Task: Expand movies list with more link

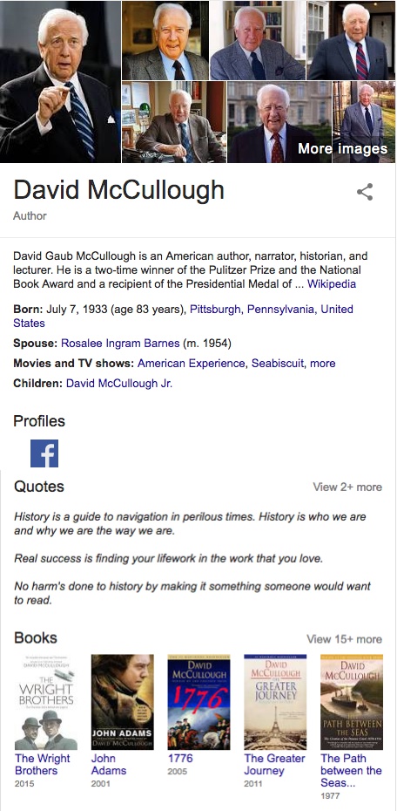Action: tap(323, 363)
